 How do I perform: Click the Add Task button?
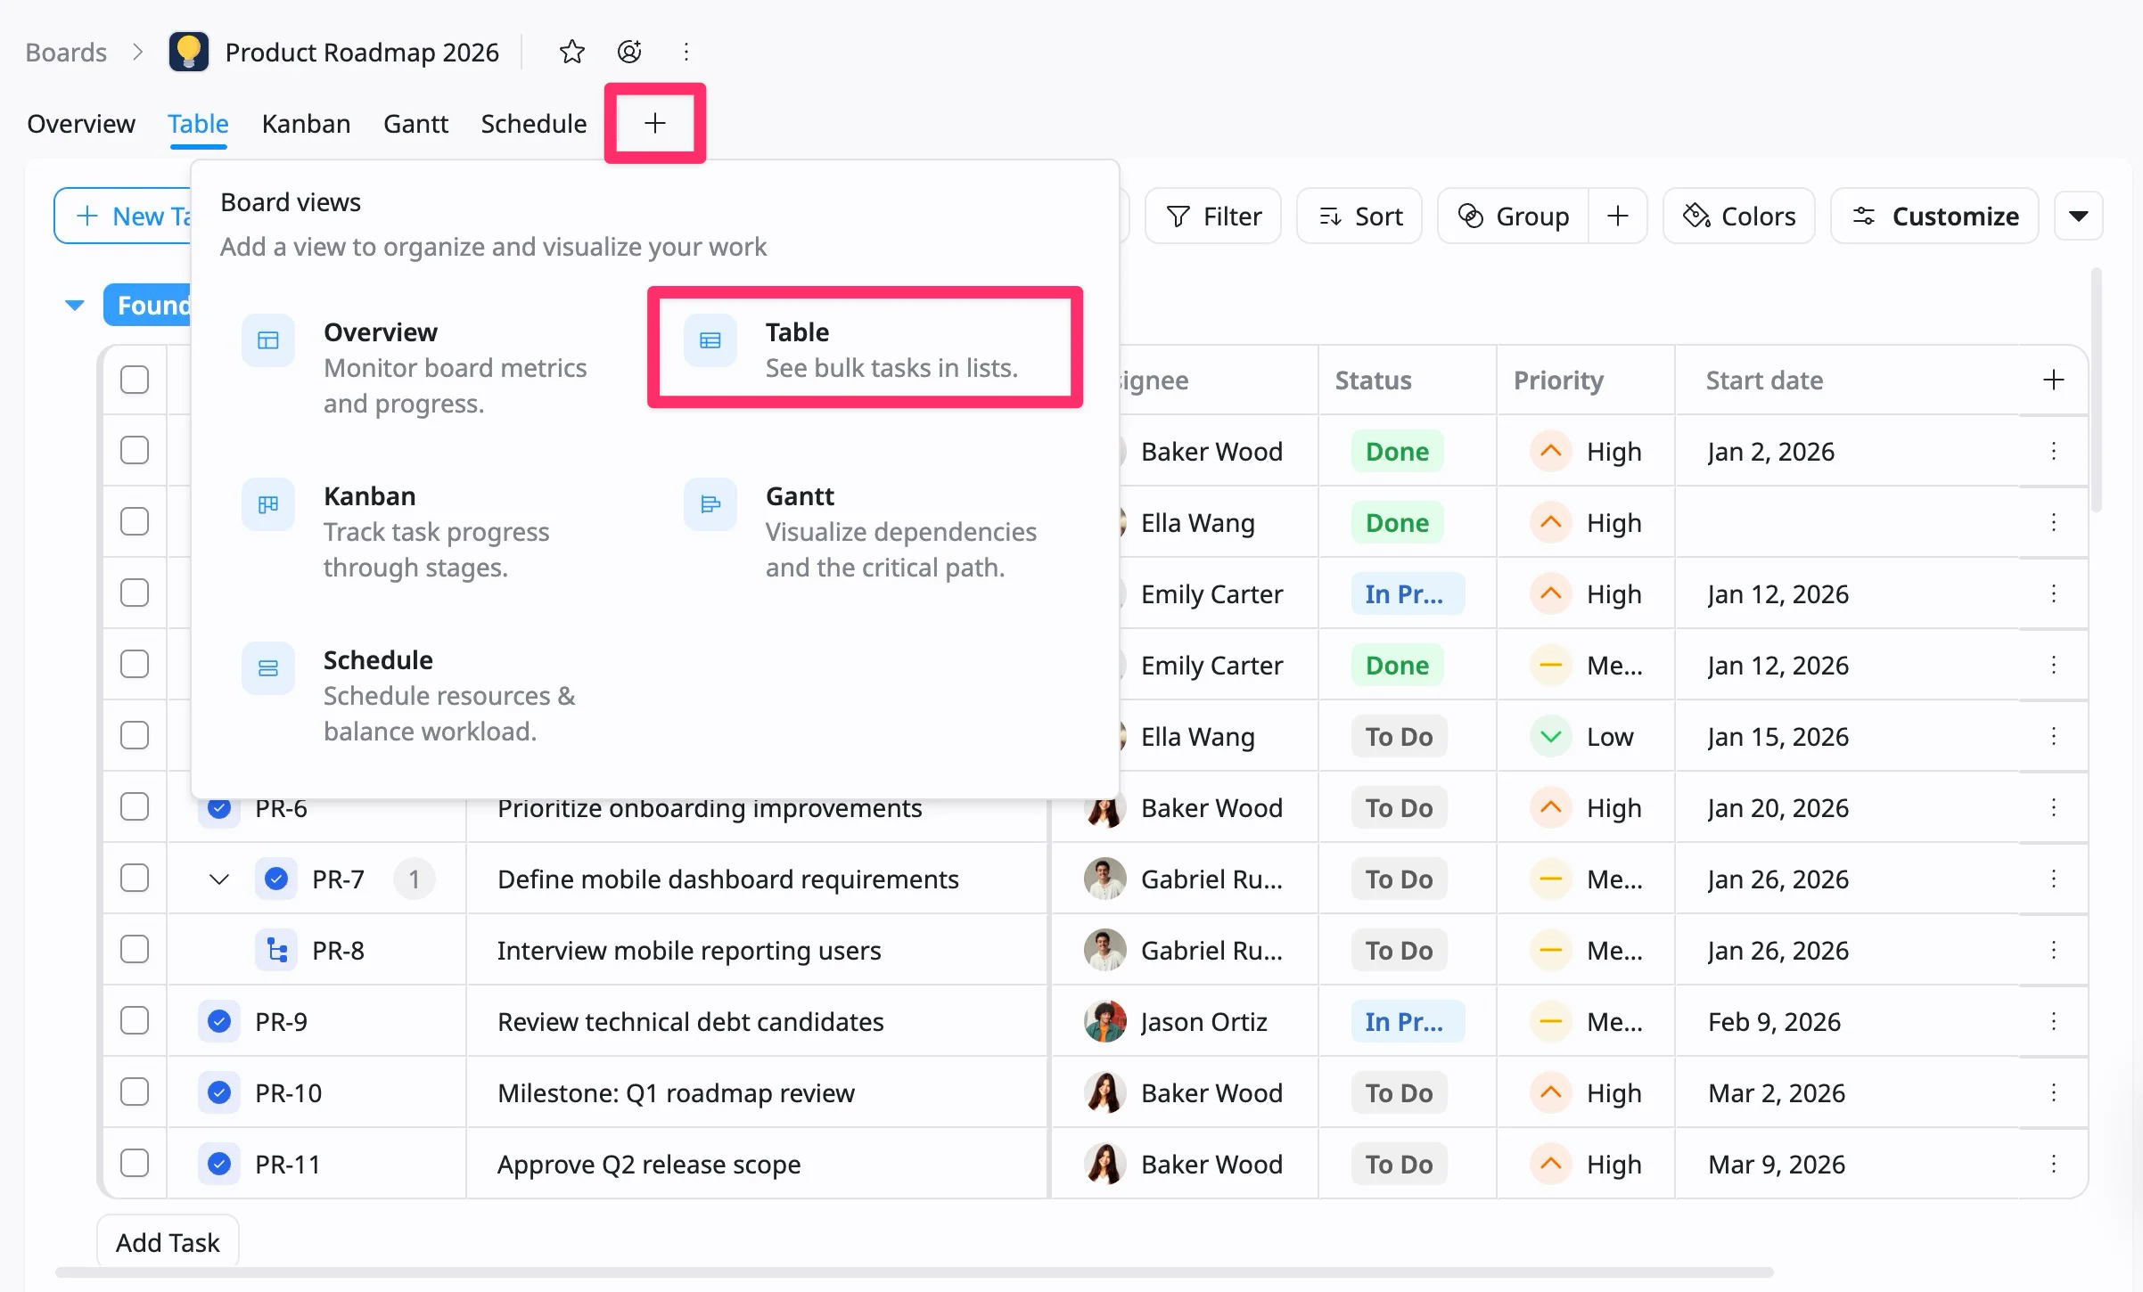click(168, 1242)
